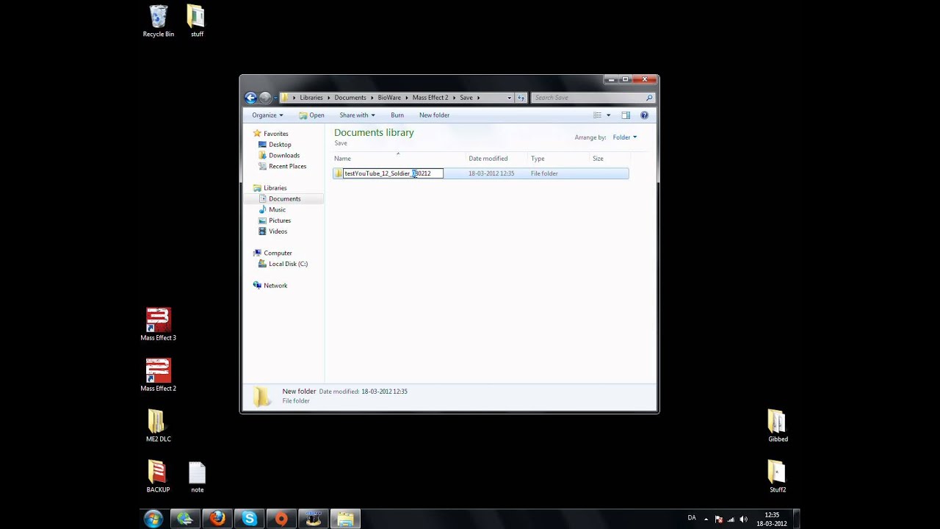Screen dimensions: 940x529
Task: Select the BACKUP folder on desktop
Action: [158, 476]
